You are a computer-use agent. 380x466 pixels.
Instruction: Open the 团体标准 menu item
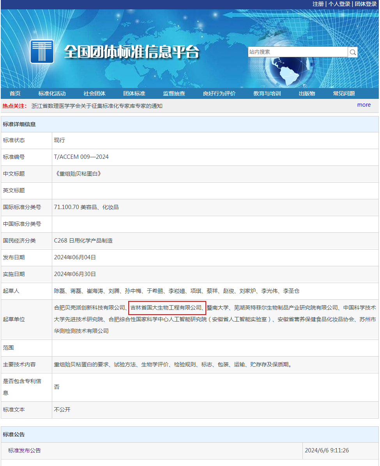pyautogui.click(x=134, y=93)
